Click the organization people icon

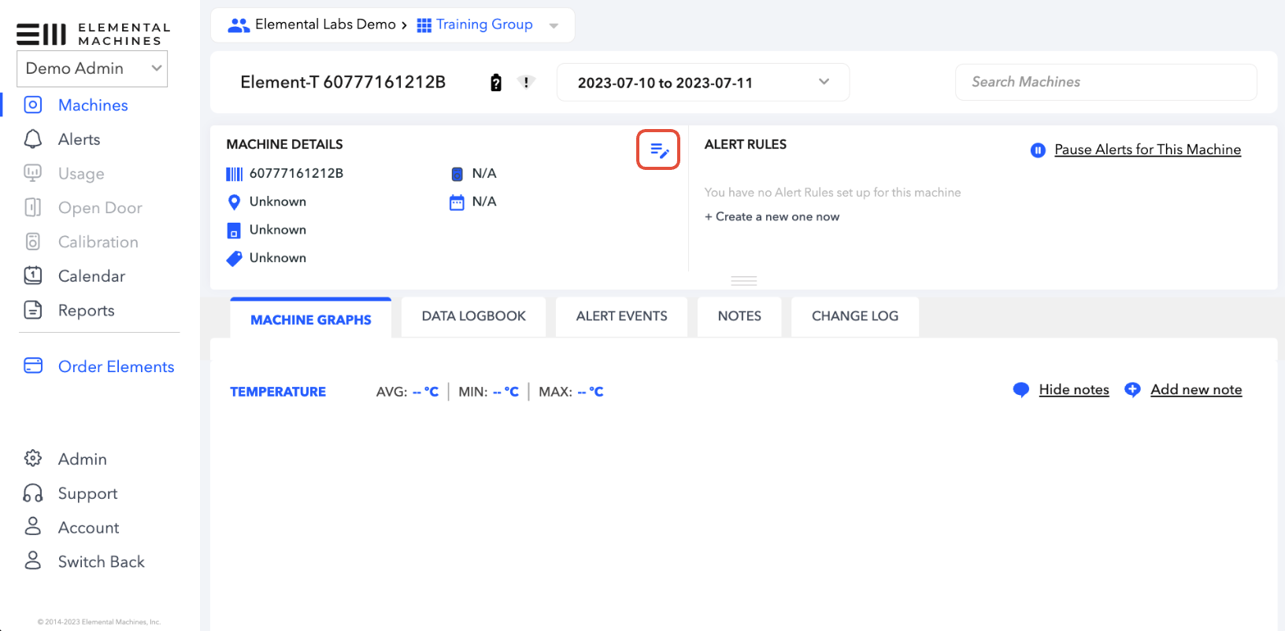[239, 25]
